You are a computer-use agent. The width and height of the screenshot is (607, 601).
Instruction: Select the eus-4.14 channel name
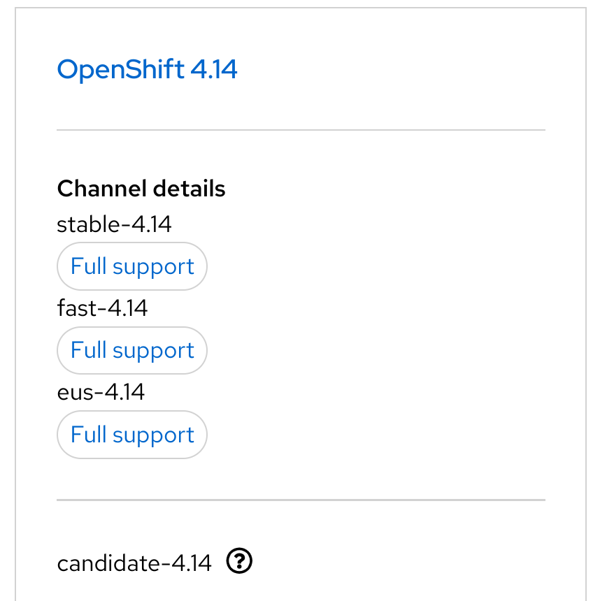point(101,392)
